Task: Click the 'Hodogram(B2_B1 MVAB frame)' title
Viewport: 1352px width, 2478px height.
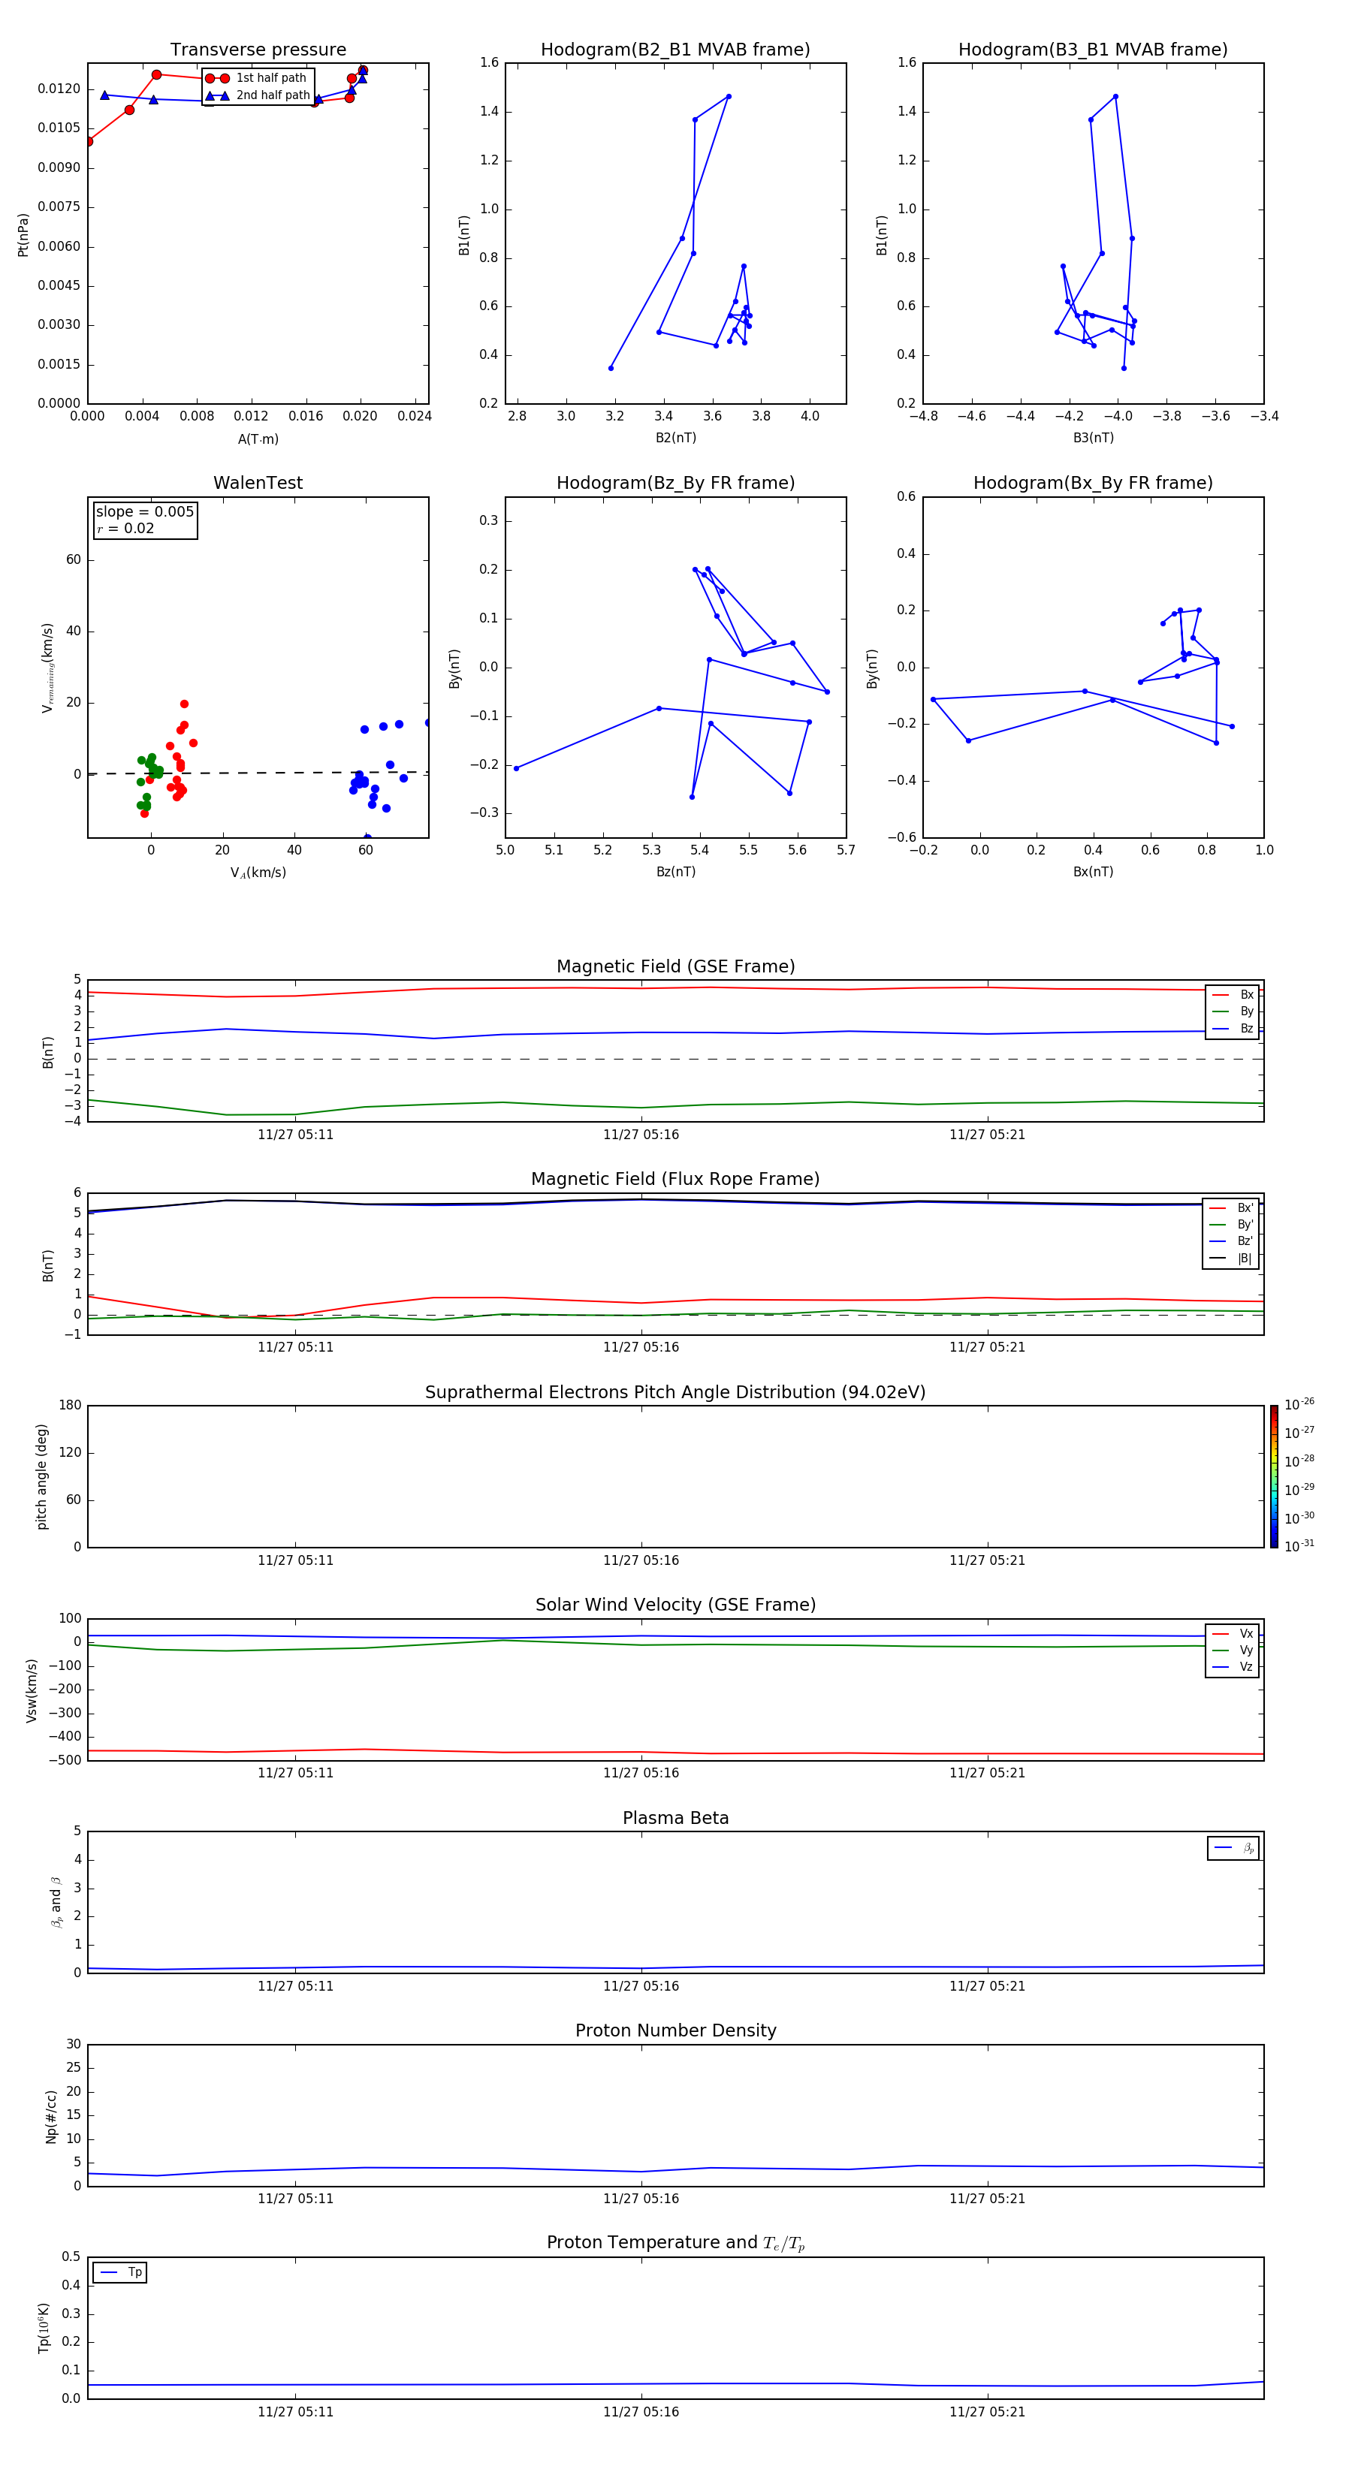Action: [675, 50]
